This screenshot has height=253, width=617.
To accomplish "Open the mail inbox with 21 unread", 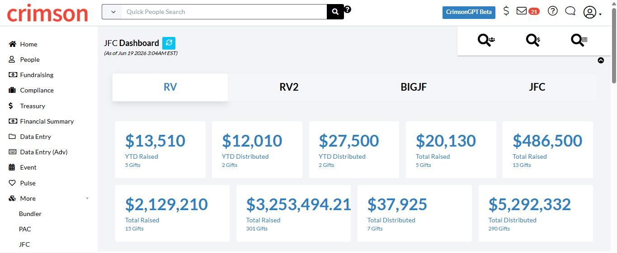I will click(528, 11).
